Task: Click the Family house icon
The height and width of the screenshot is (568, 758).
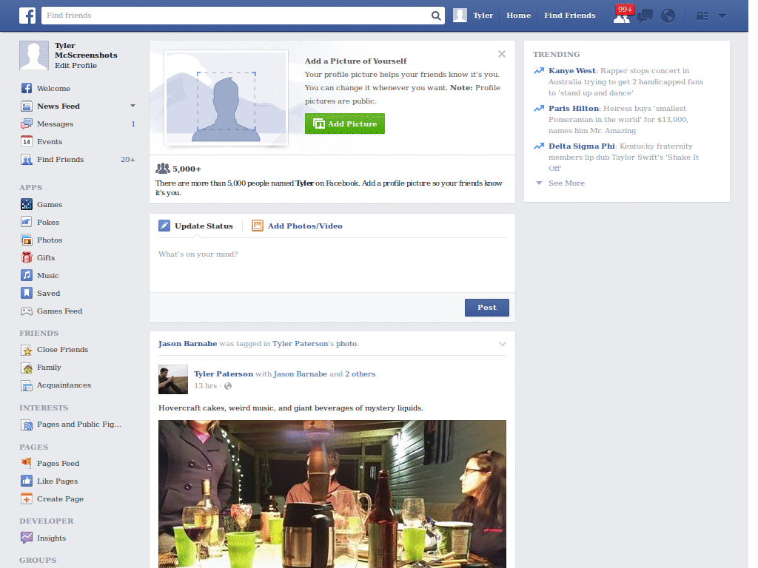Action: click(x=27, y=368)
